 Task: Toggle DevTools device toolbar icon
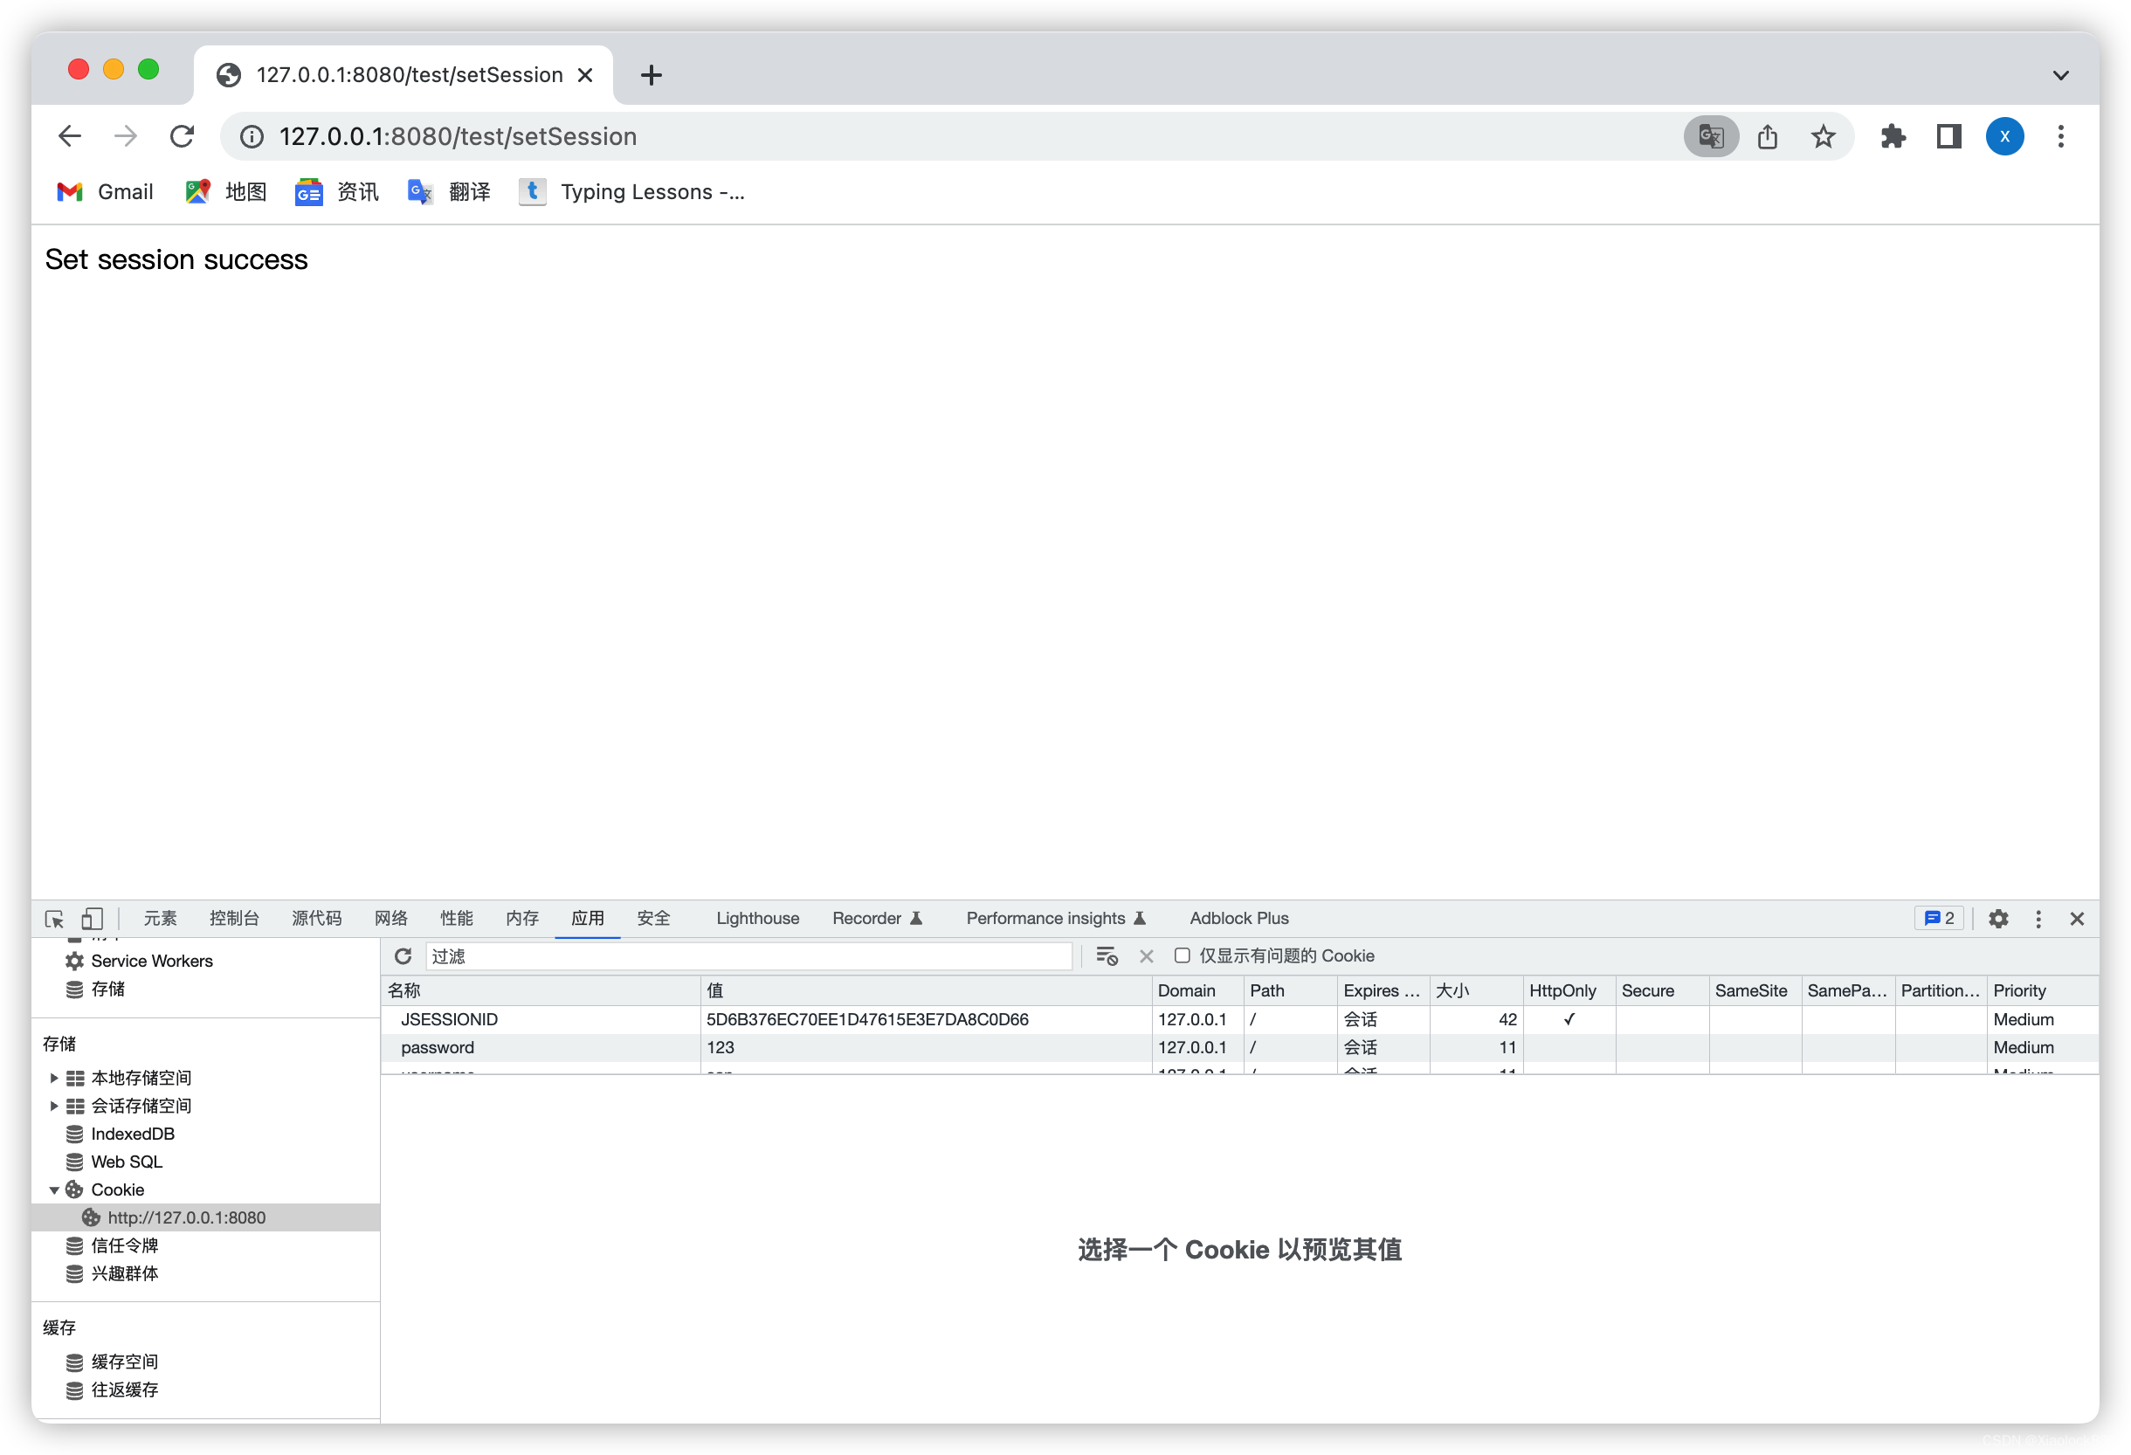click(92, 919)
